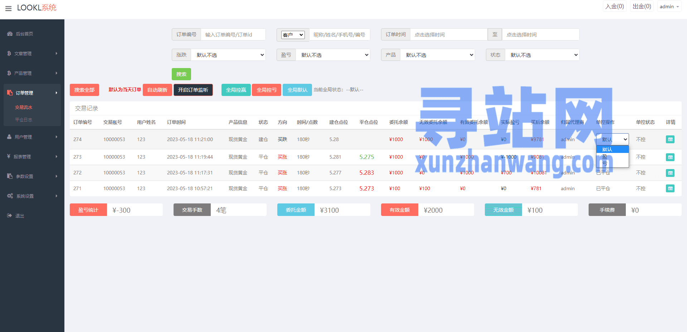This screenshot has width=687, height=332.
Task: Expand the 用户管理 submenu arrow
Action: (57, 137)
